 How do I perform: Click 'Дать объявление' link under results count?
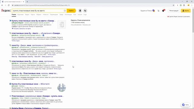point(76,25)
